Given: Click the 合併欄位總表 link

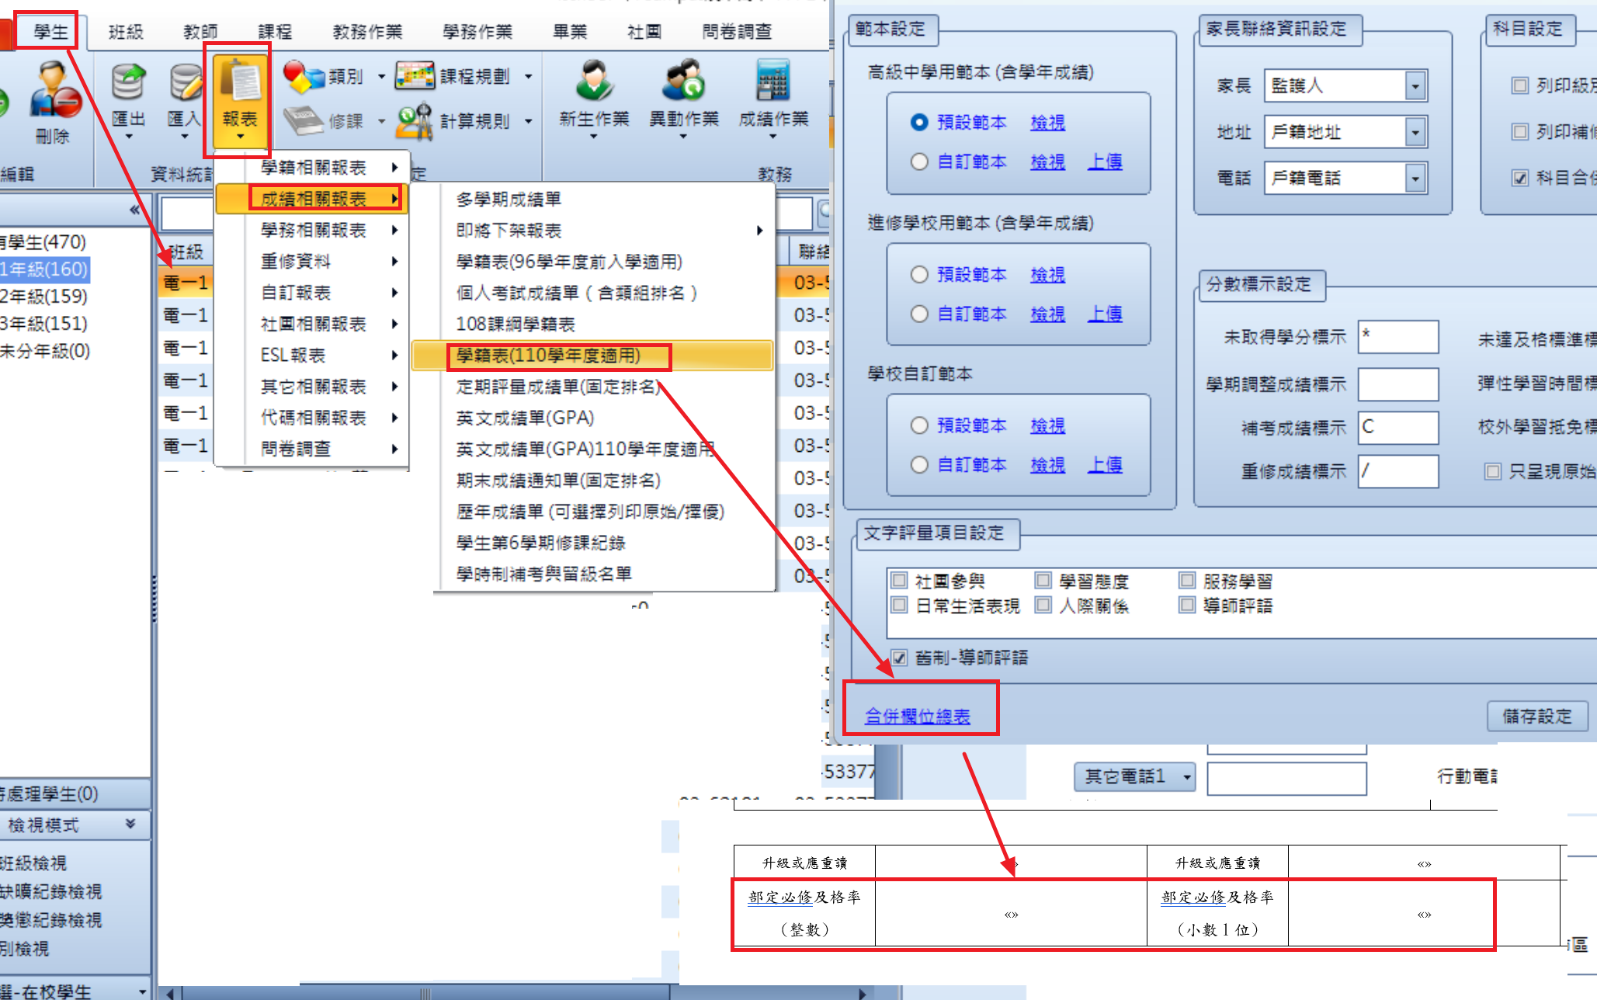Looking at the screenshot, I should pyautogui.click(x=918, y=716).
